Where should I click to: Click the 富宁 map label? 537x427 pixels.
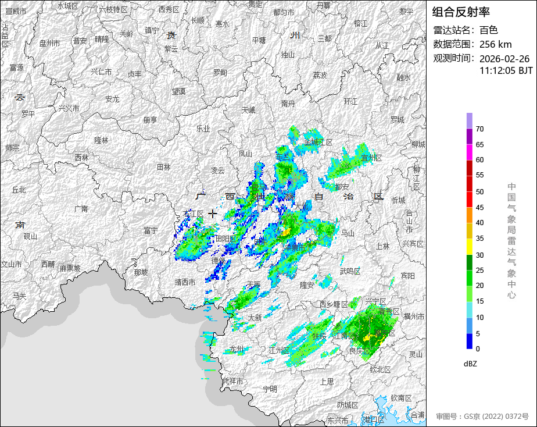click(151, 230)
